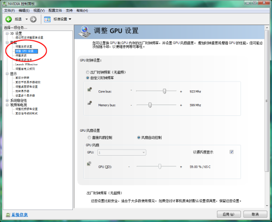This screenshot has height=222, width=272.
Task: Select direct fan control radio button
Action: pos(89,138)
